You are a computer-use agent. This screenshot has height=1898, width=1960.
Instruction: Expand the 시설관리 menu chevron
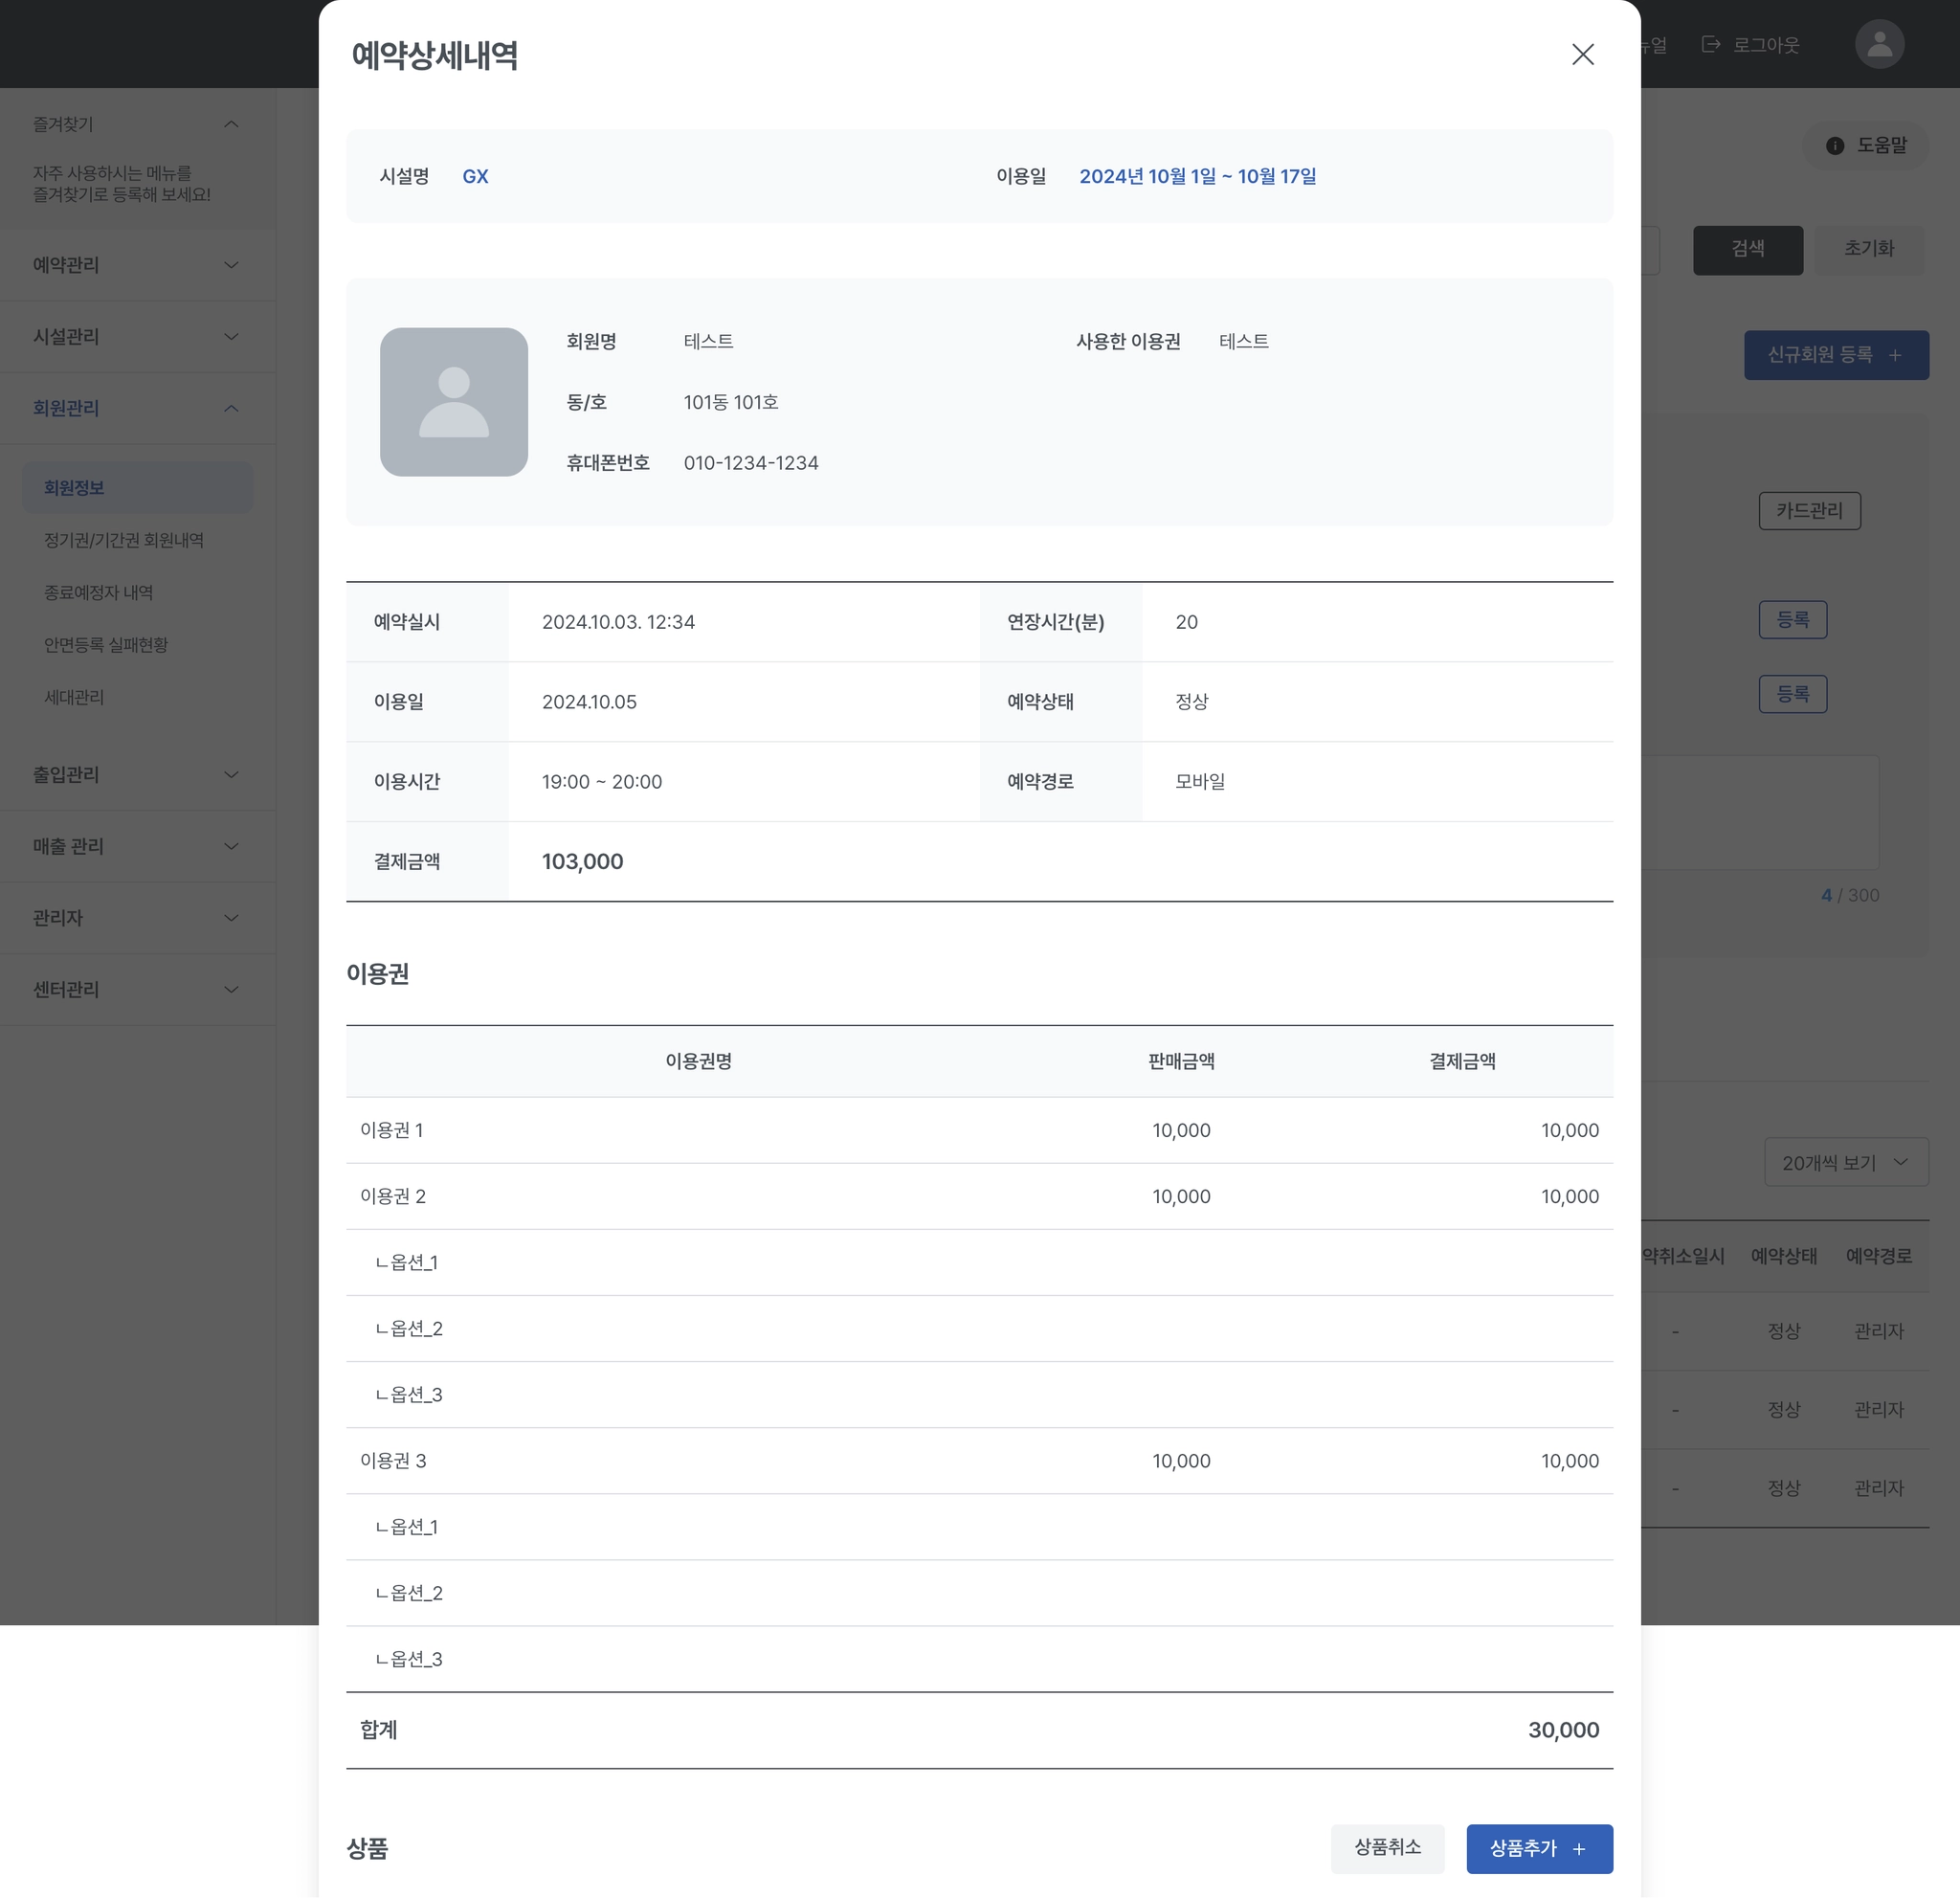coord(231,337)
